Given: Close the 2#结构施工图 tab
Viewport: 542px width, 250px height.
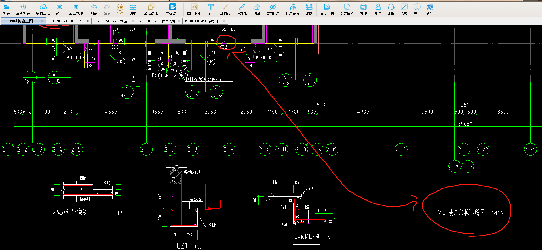Looking at the screenshot, I should click(42, 21).
